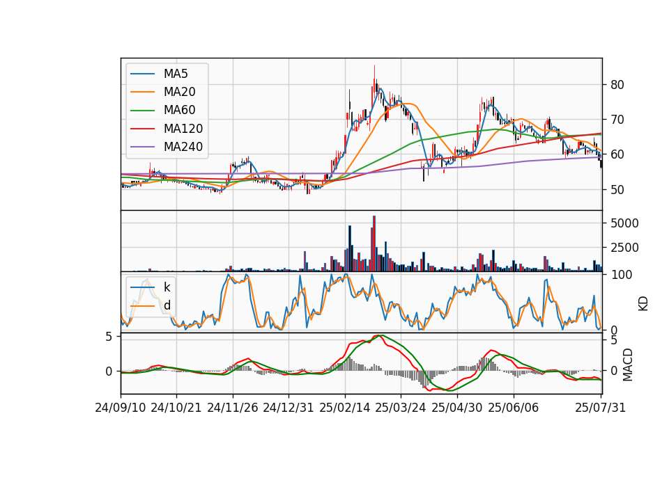Click the green MA60 legend line sample
Viewport: 669px width, 480px height.
point(142,111)
